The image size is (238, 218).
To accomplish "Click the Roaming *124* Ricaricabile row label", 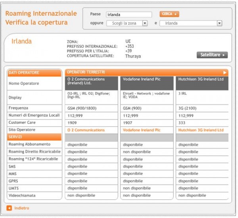I will point(33,159).
